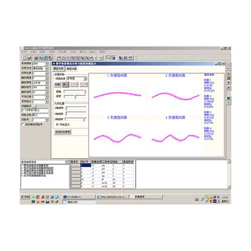This screenshot has width=251, height=251.
Task: Open the 分析A menu
Action: (73, 52)
